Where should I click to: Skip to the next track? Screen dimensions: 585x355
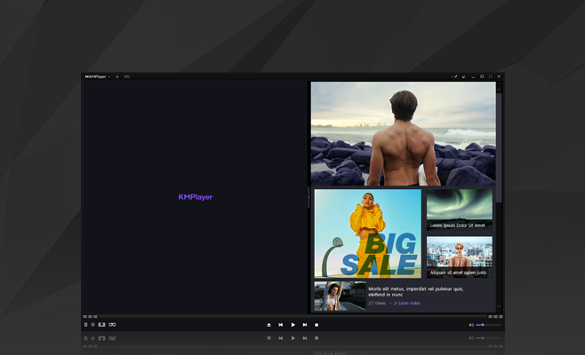[305, 325]
